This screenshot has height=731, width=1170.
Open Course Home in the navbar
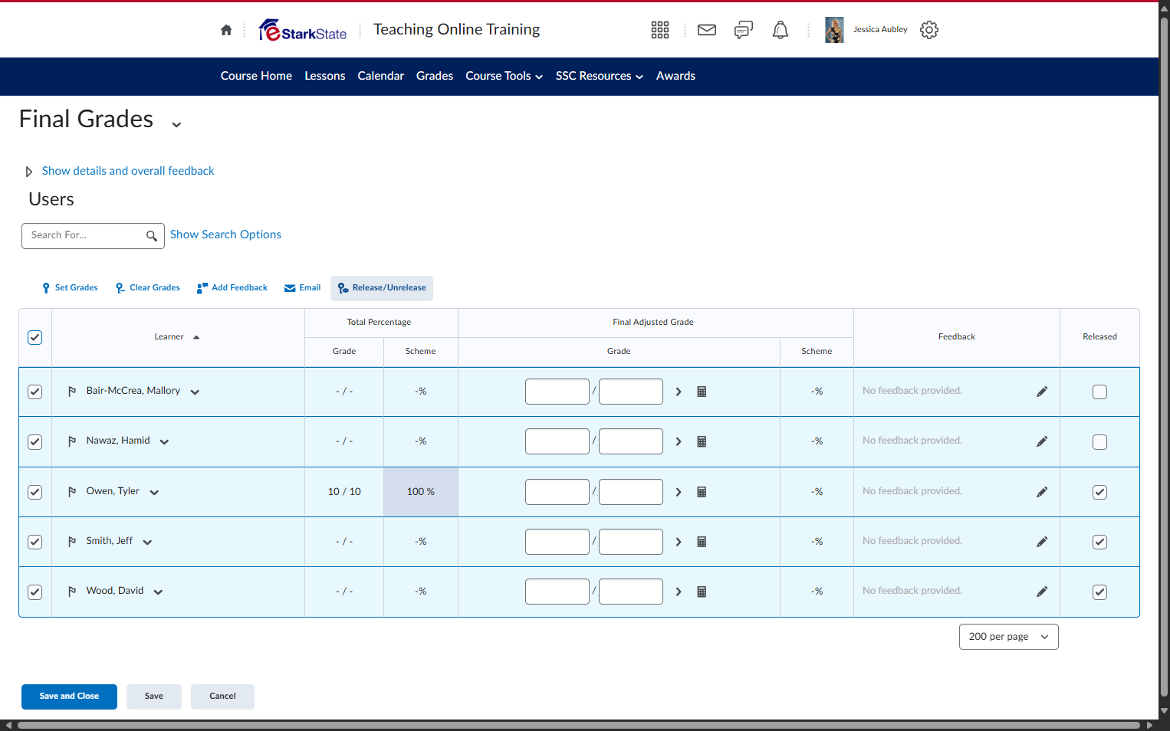tap(256, 76)
